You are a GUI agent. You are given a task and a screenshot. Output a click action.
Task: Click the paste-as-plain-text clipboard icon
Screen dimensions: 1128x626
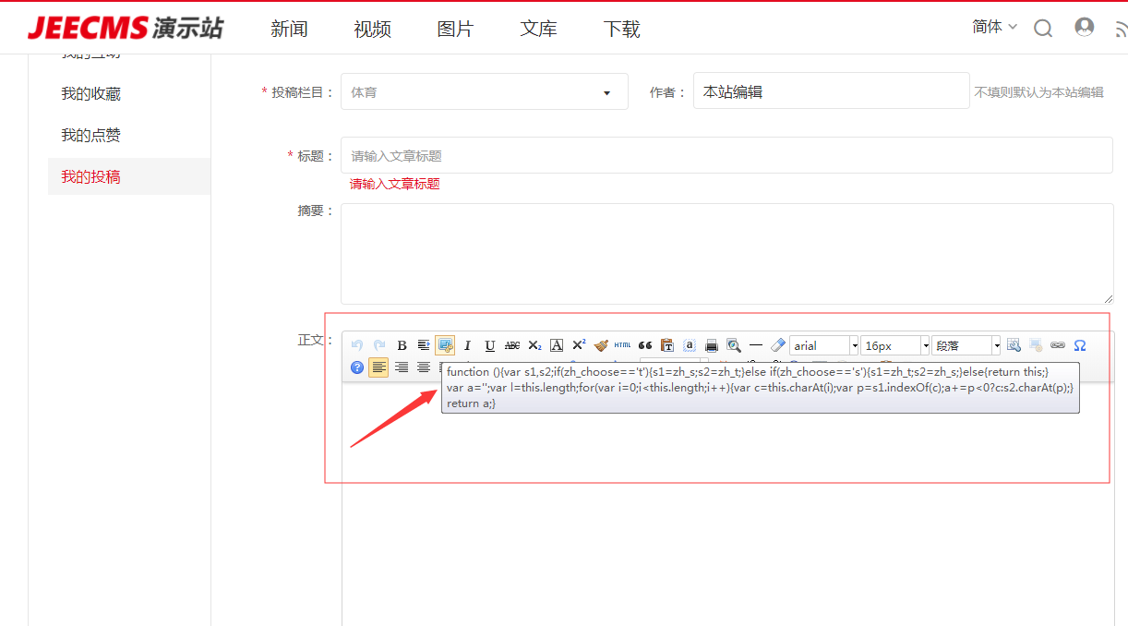click(x=667, y=345)
